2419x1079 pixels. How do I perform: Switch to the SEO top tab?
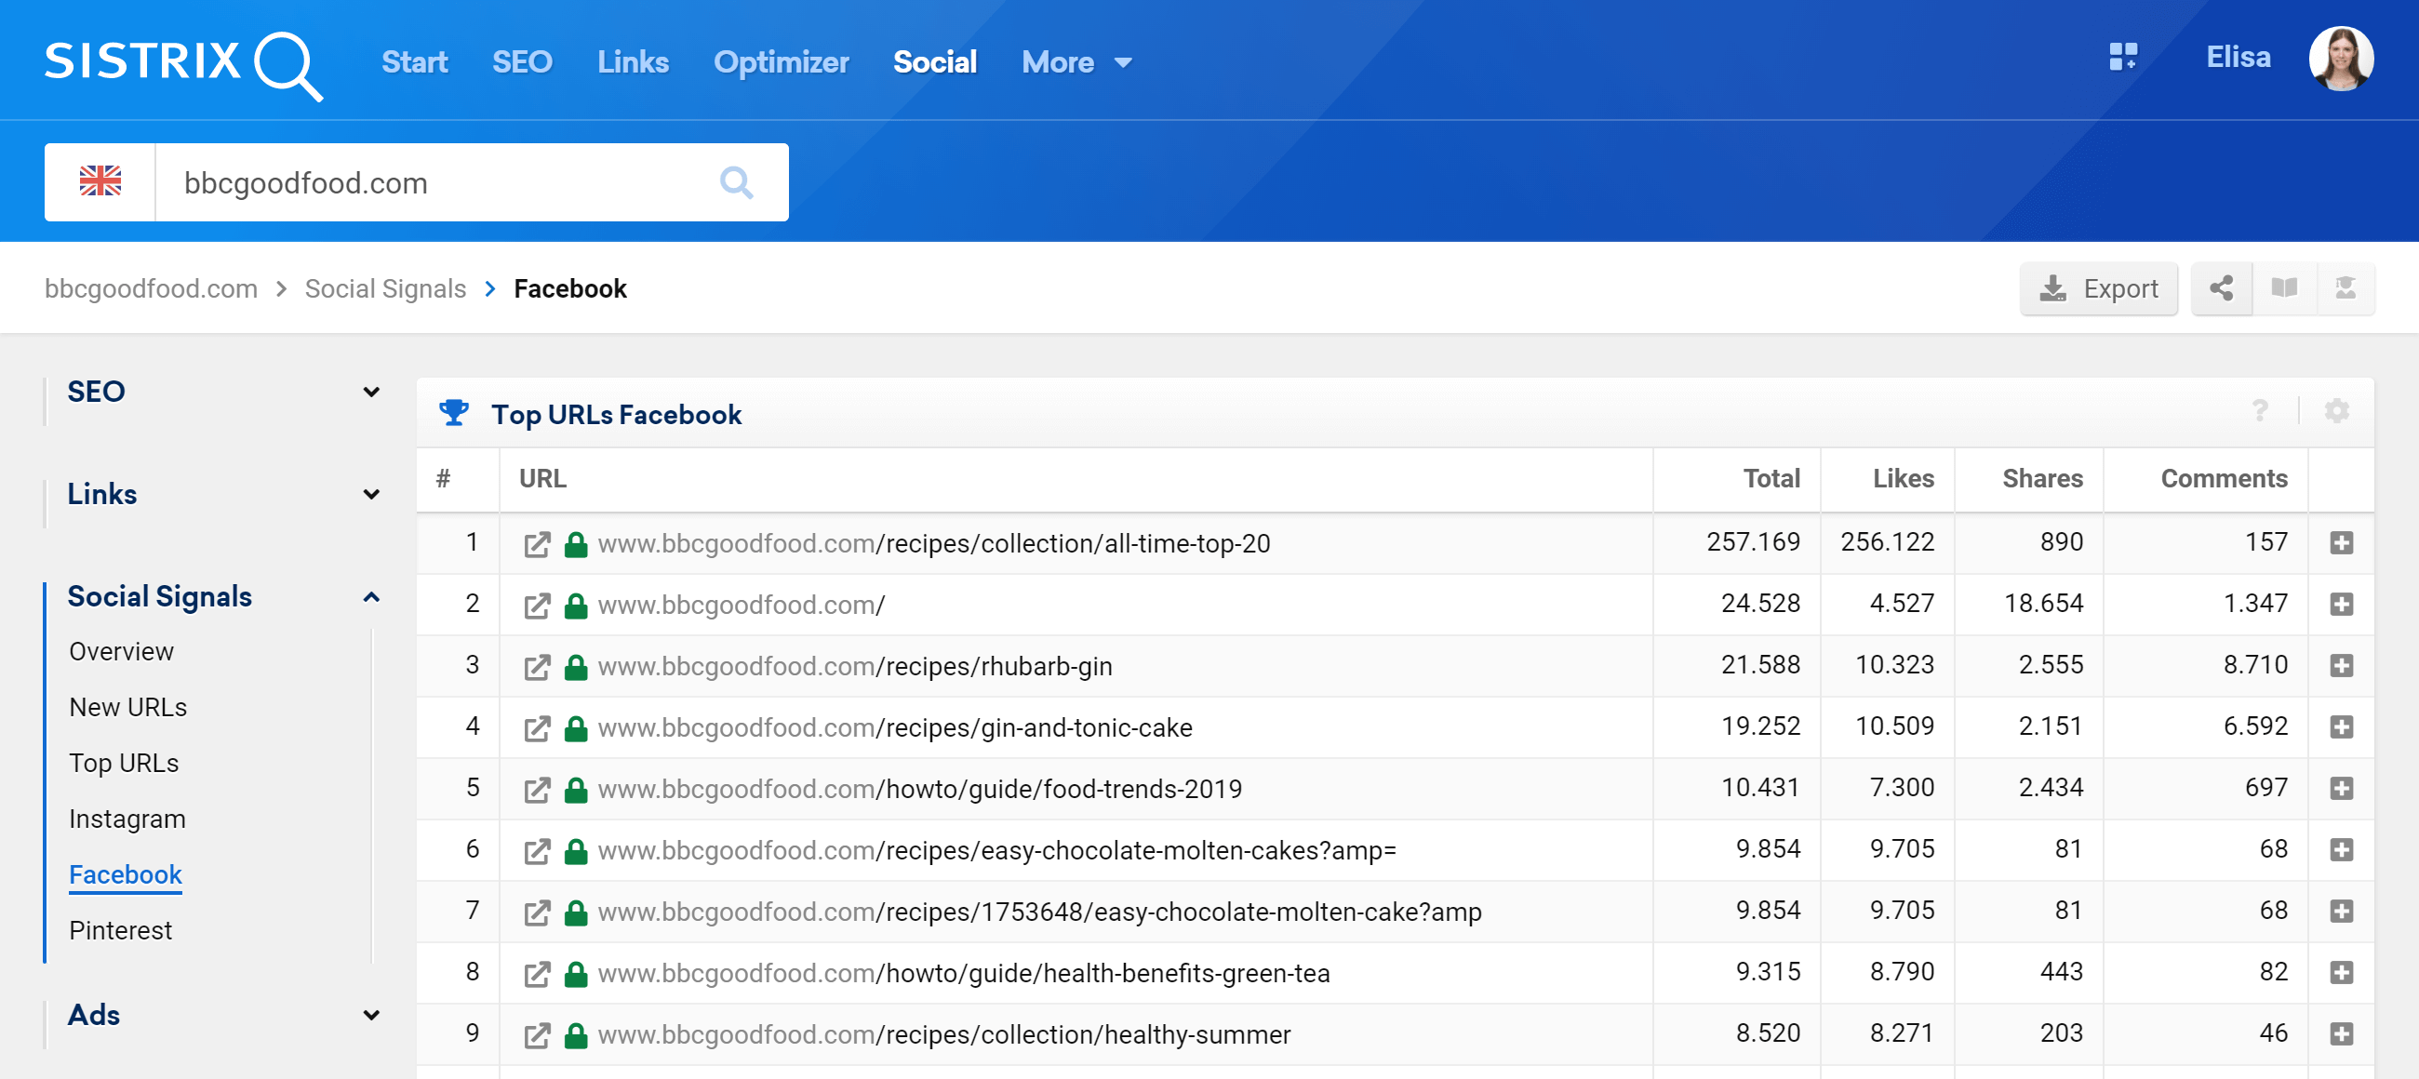[522, 62]
